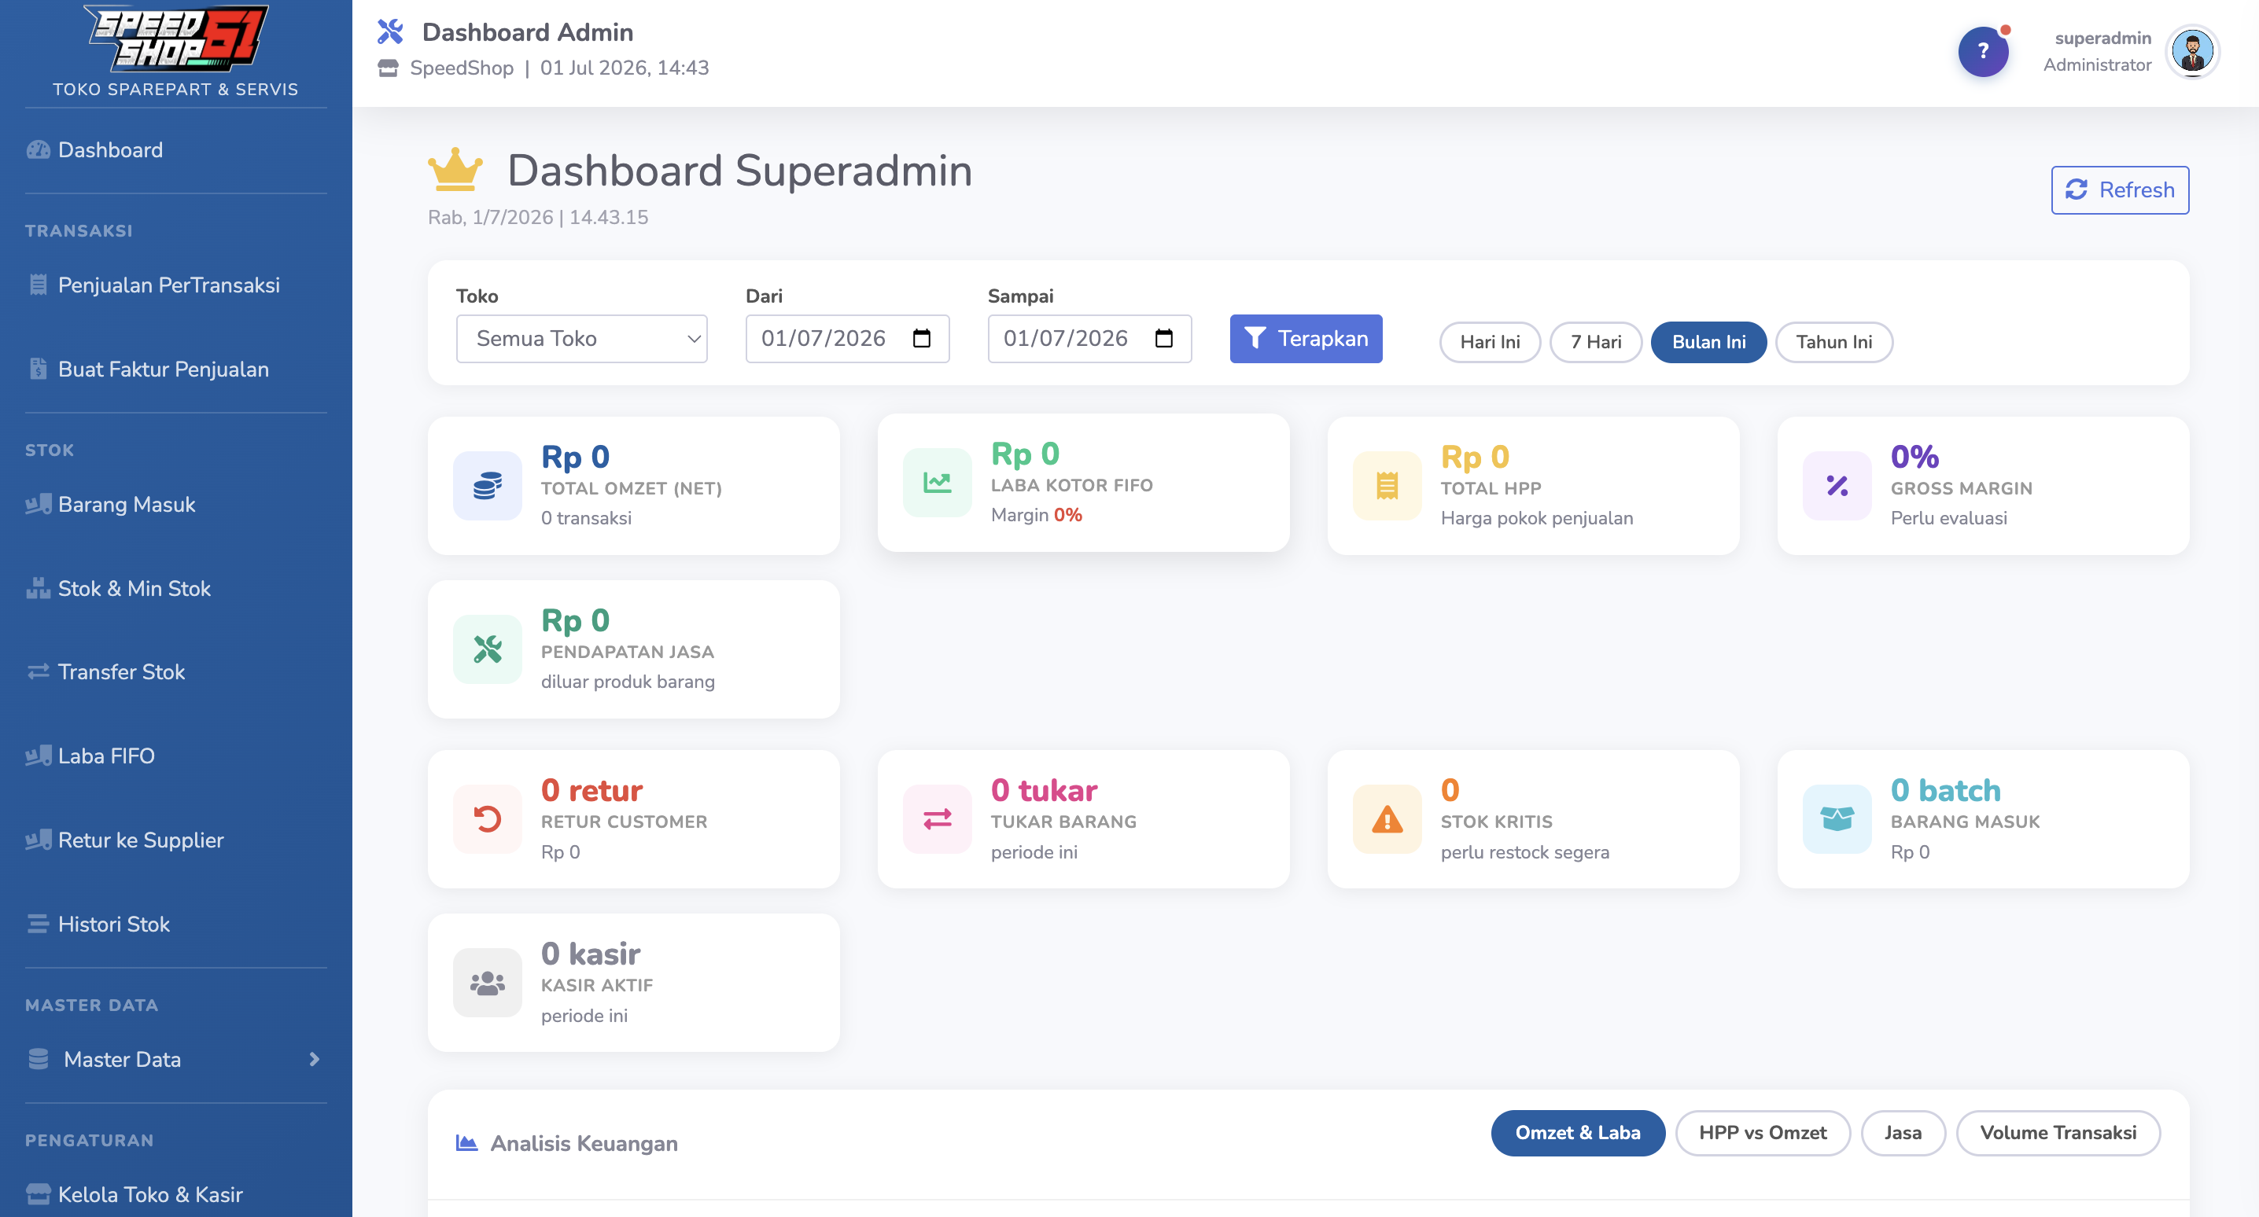The image size is (2259, 1217).
Task: Click the Refresh button
Action: pos(2120,190)
